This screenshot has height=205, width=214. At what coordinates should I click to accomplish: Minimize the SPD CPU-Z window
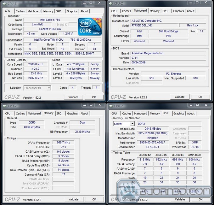[x=191, y=105]
